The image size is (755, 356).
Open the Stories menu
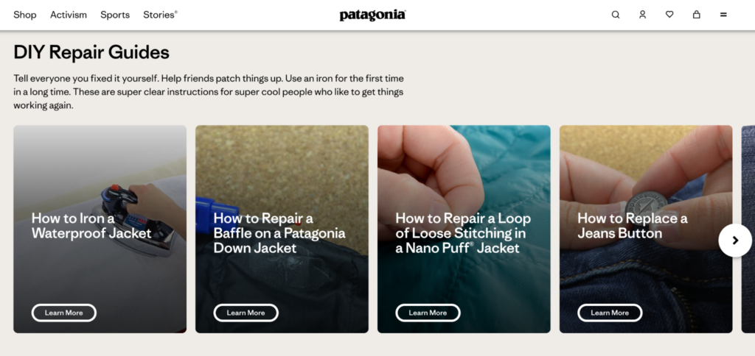click(160, 15)
